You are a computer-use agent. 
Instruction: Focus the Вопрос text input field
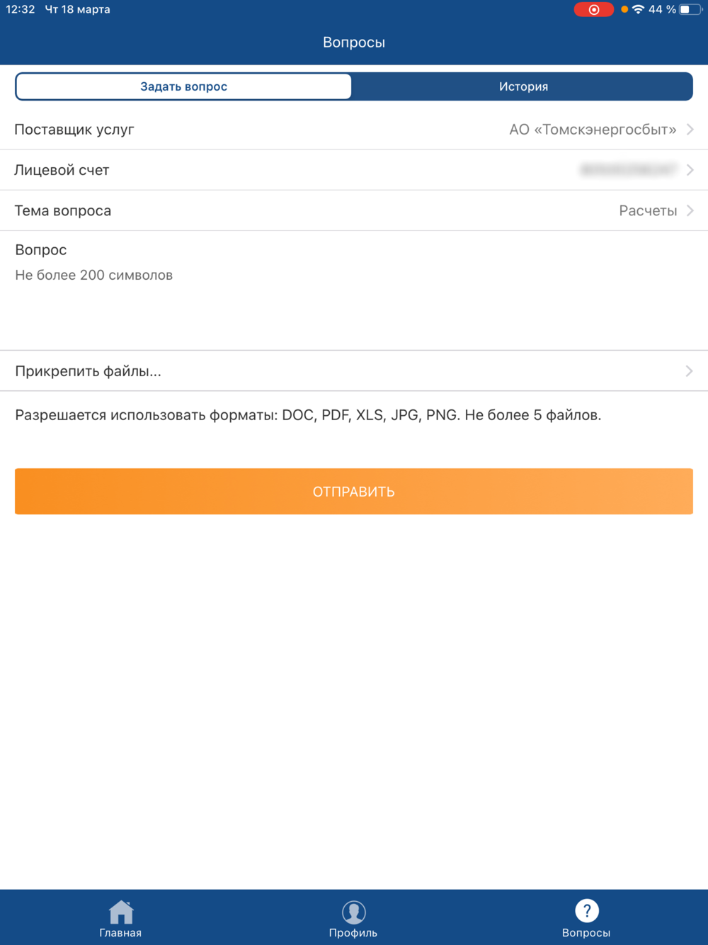pyautogui.click(x=354, y=290)
